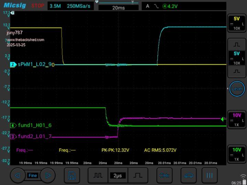Select the green trigger level arrow marker
Screen dimensions: 247x185
coord(223,119)
